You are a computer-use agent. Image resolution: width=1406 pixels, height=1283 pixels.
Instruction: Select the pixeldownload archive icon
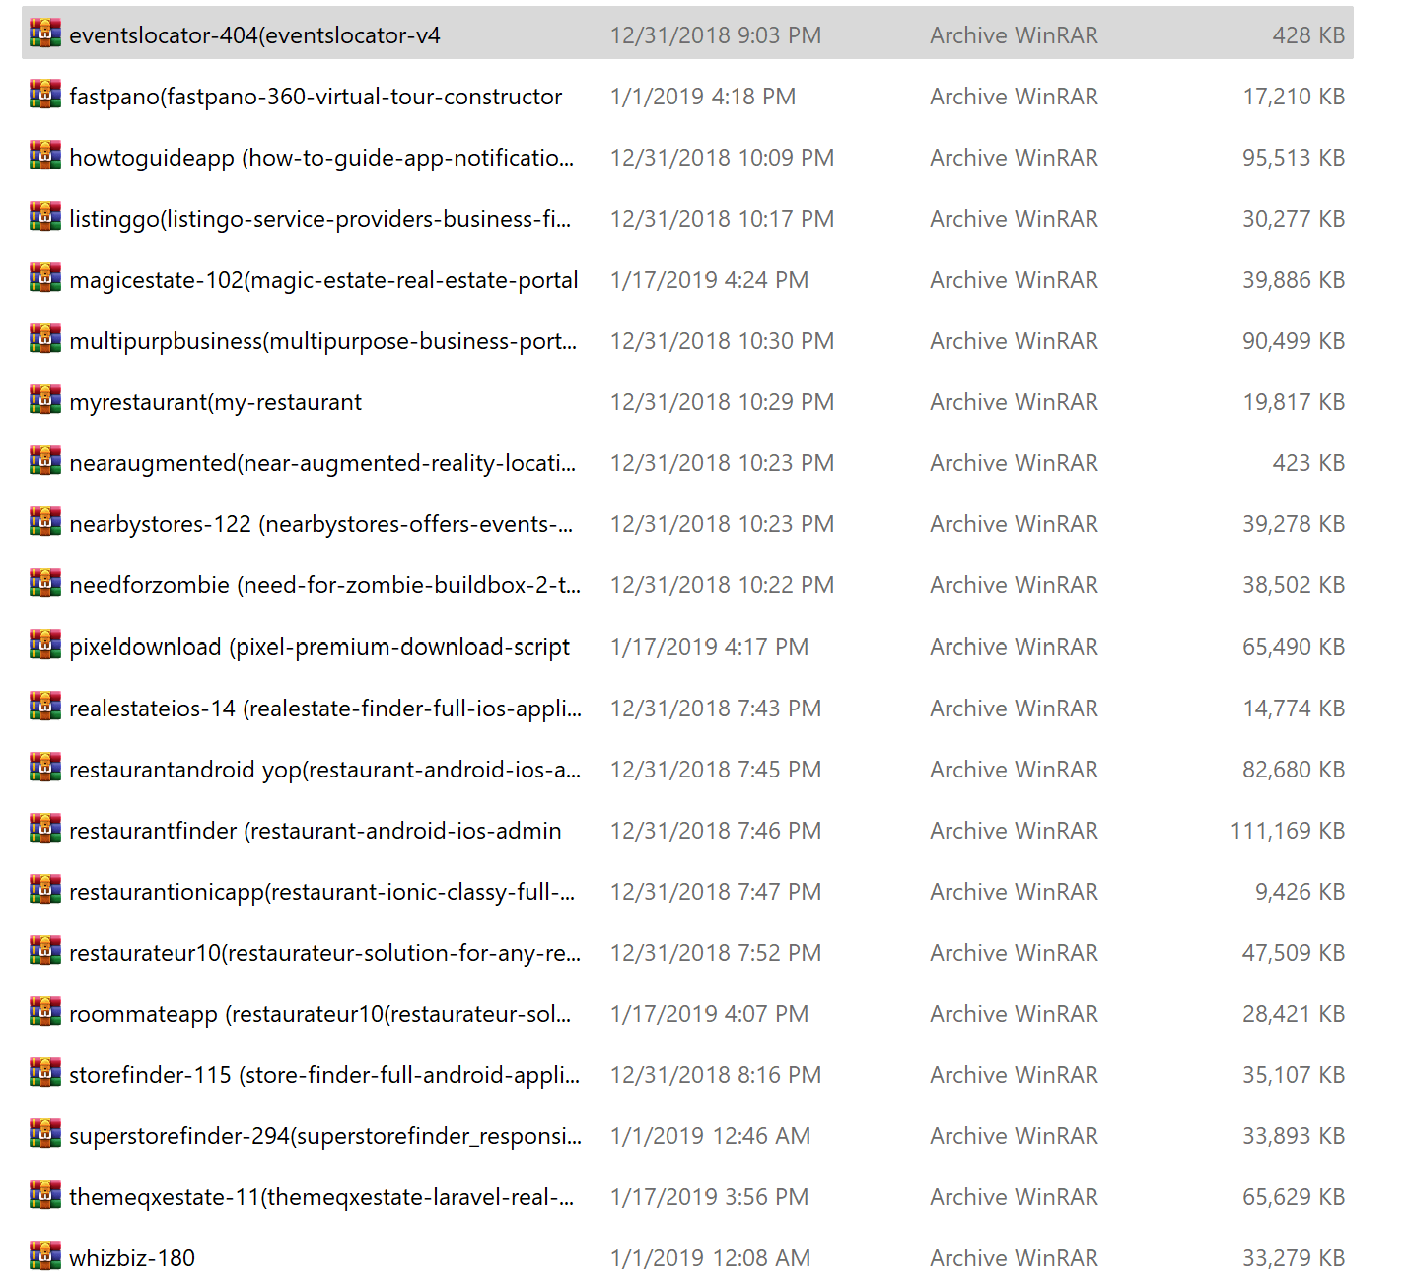click(x=45, y=644)
